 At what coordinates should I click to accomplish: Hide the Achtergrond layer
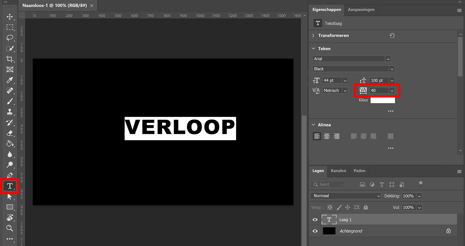315,231
